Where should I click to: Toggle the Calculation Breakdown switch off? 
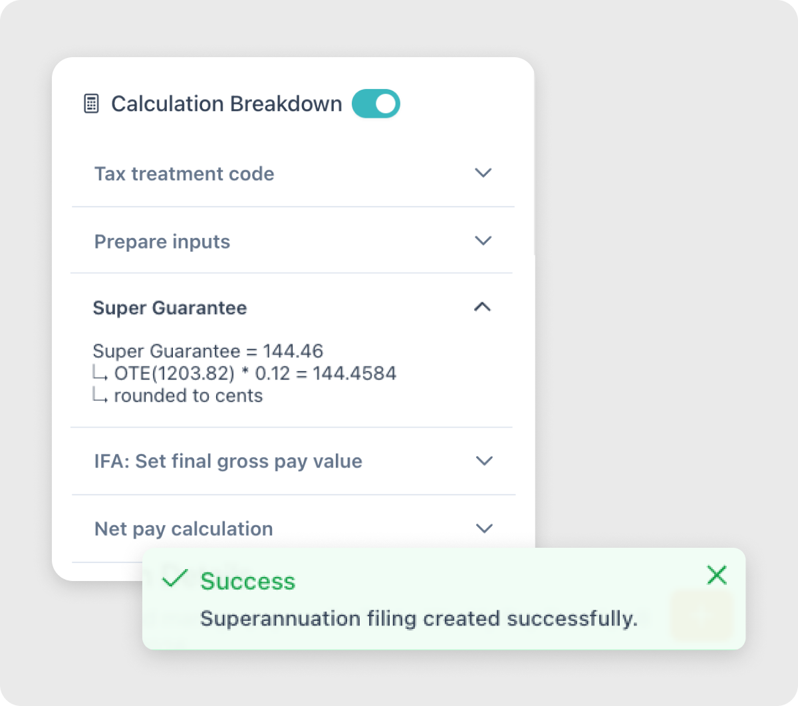point(376,104)
